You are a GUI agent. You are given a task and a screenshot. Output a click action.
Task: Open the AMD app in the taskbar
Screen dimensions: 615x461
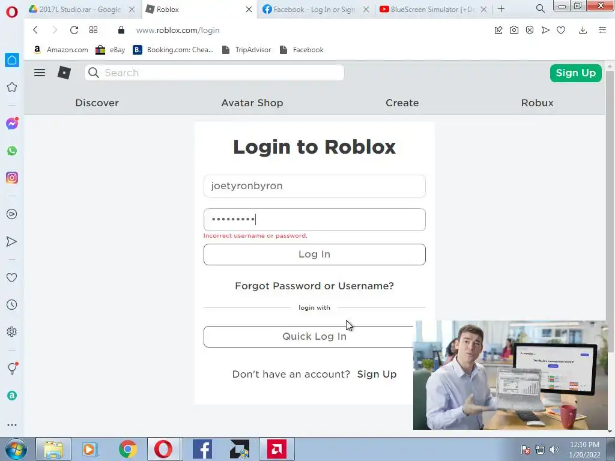click(276, 449)
